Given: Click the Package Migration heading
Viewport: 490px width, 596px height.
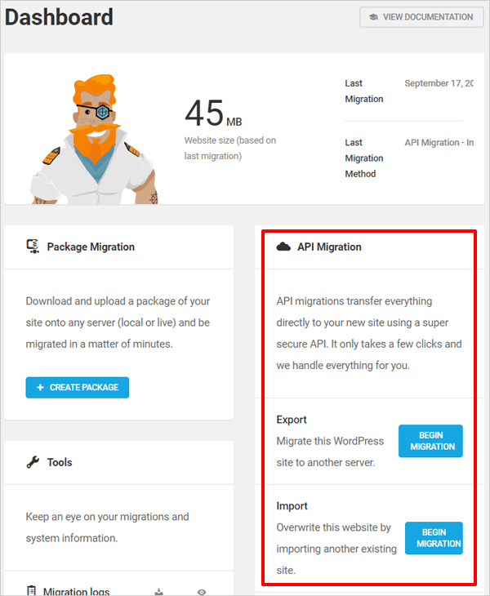Looking at the screenshot, I should pos(91,247).
